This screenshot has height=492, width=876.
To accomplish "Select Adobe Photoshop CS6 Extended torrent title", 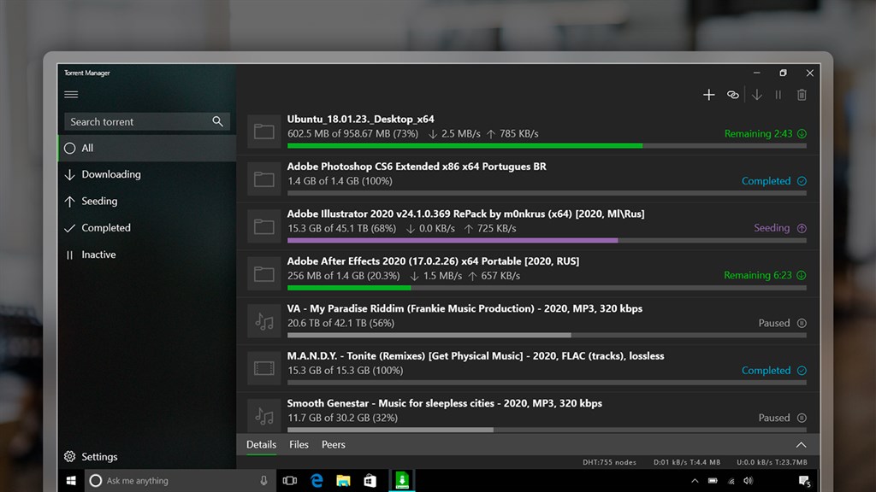I will [417, 167].
